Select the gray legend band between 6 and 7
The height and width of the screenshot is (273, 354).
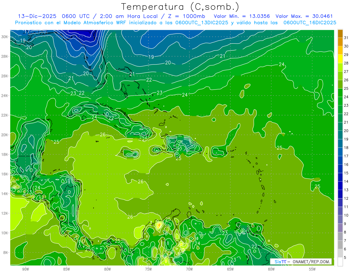[x=340, y=245]
